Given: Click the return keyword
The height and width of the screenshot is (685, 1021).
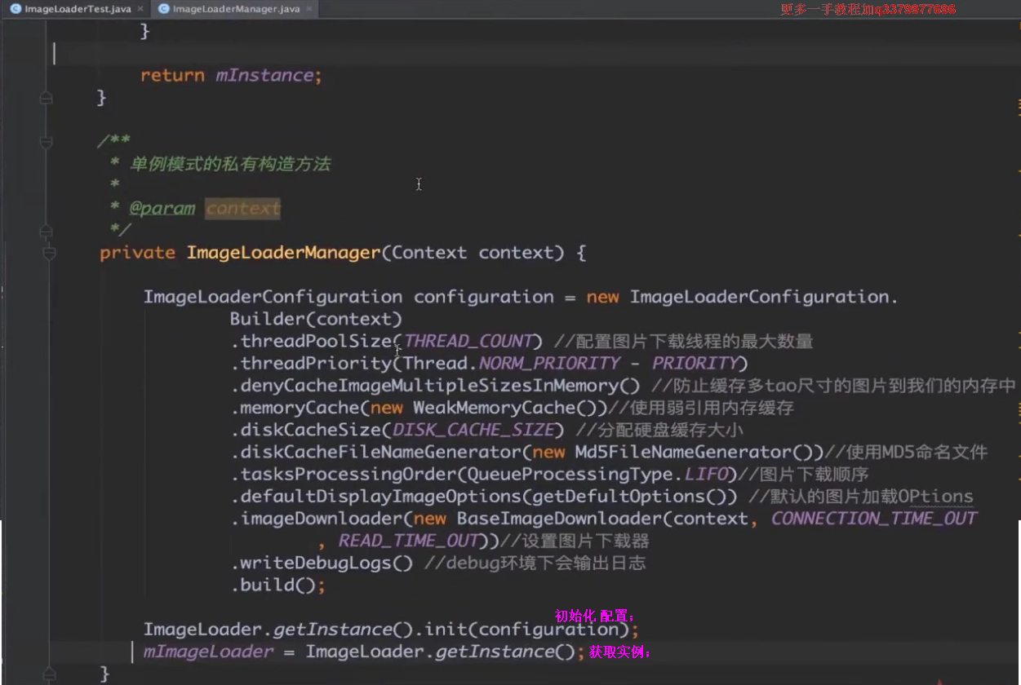Looking at the screenshot, I should [172, 75].
